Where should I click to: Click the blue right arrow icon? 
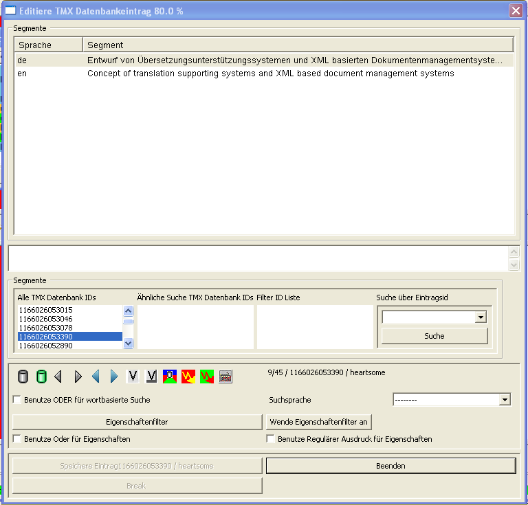[114, 377]
